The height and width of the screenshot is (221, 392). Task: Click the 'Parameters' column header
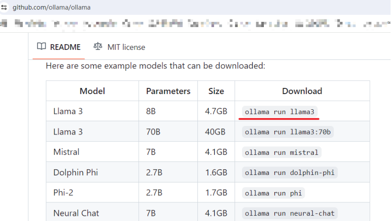coord(168,91)
